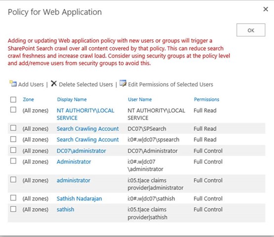274x237 pixels.
Task: Toggle the select-all checkbox in header row
Action: (13, 100)
